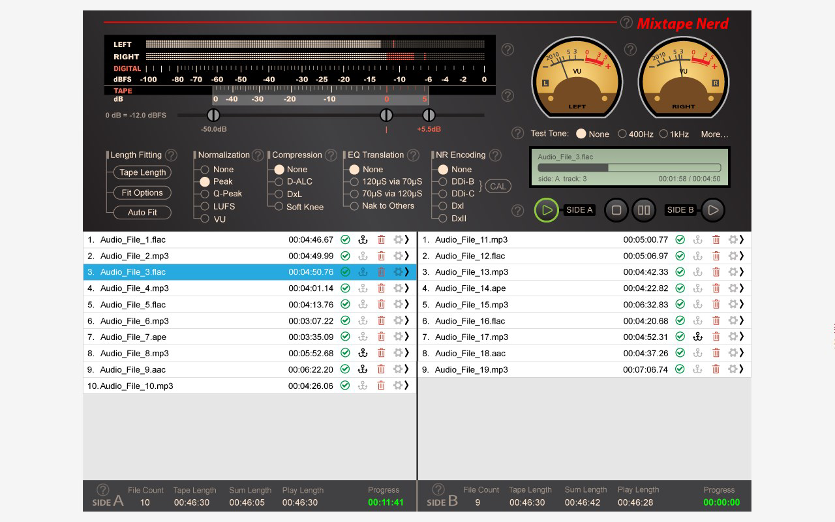Pause the current tape playback
Image resolution: width=835 pixels, height=522 pixels.
tap(645, 209)
